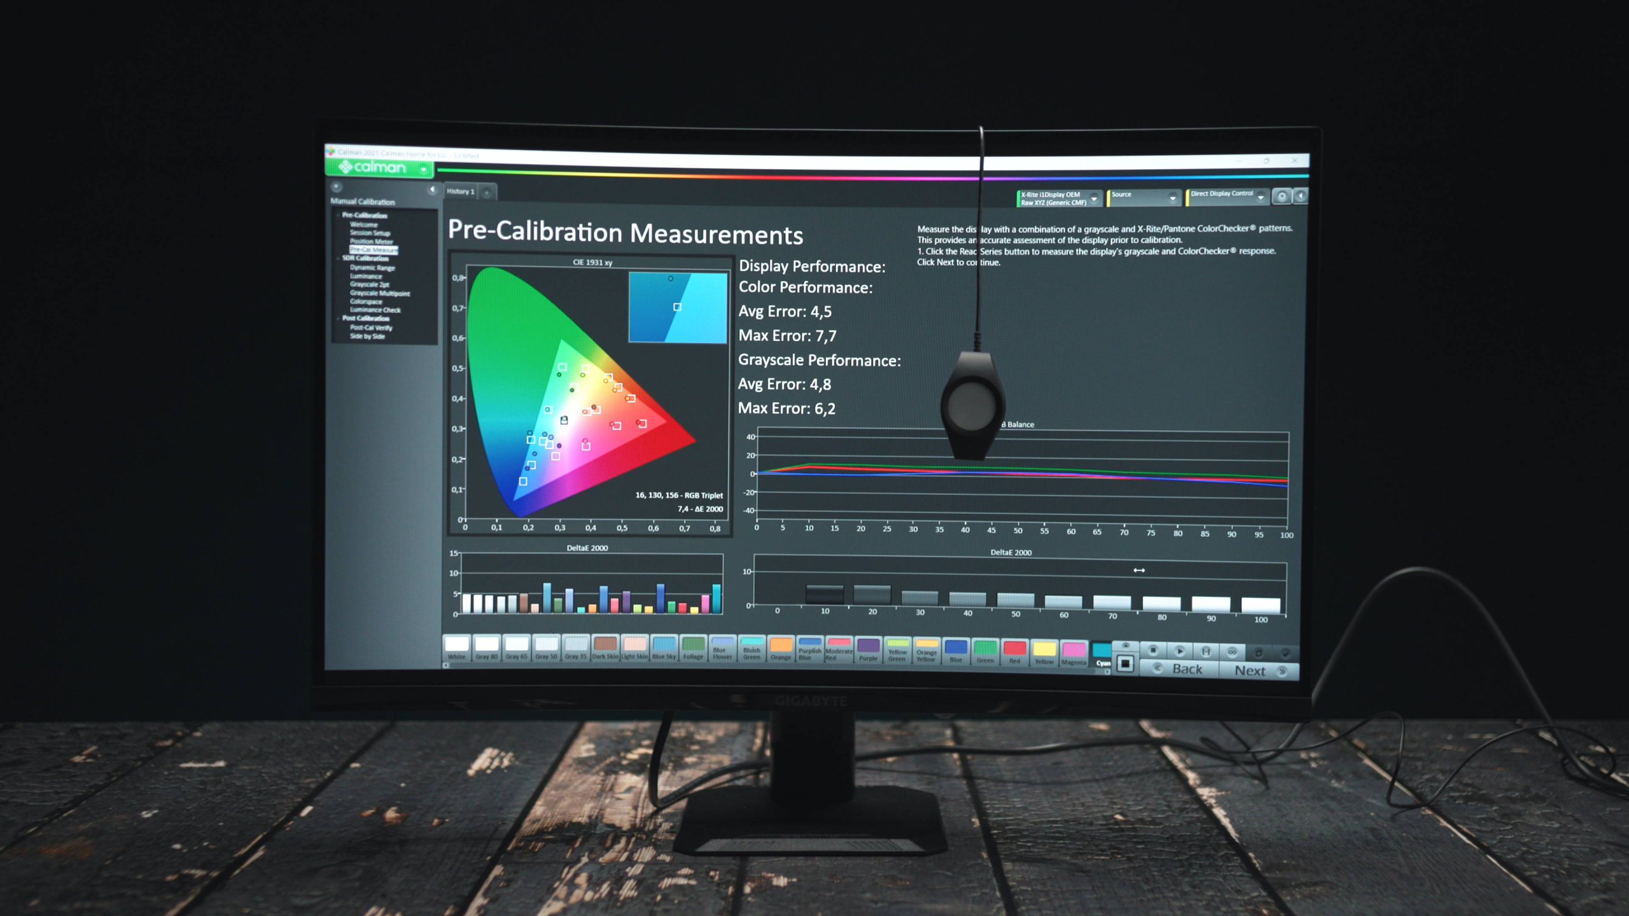1629x916 pixels.
Task: Open the Post-Cal Verify workflow step
Action: point(371,328)
